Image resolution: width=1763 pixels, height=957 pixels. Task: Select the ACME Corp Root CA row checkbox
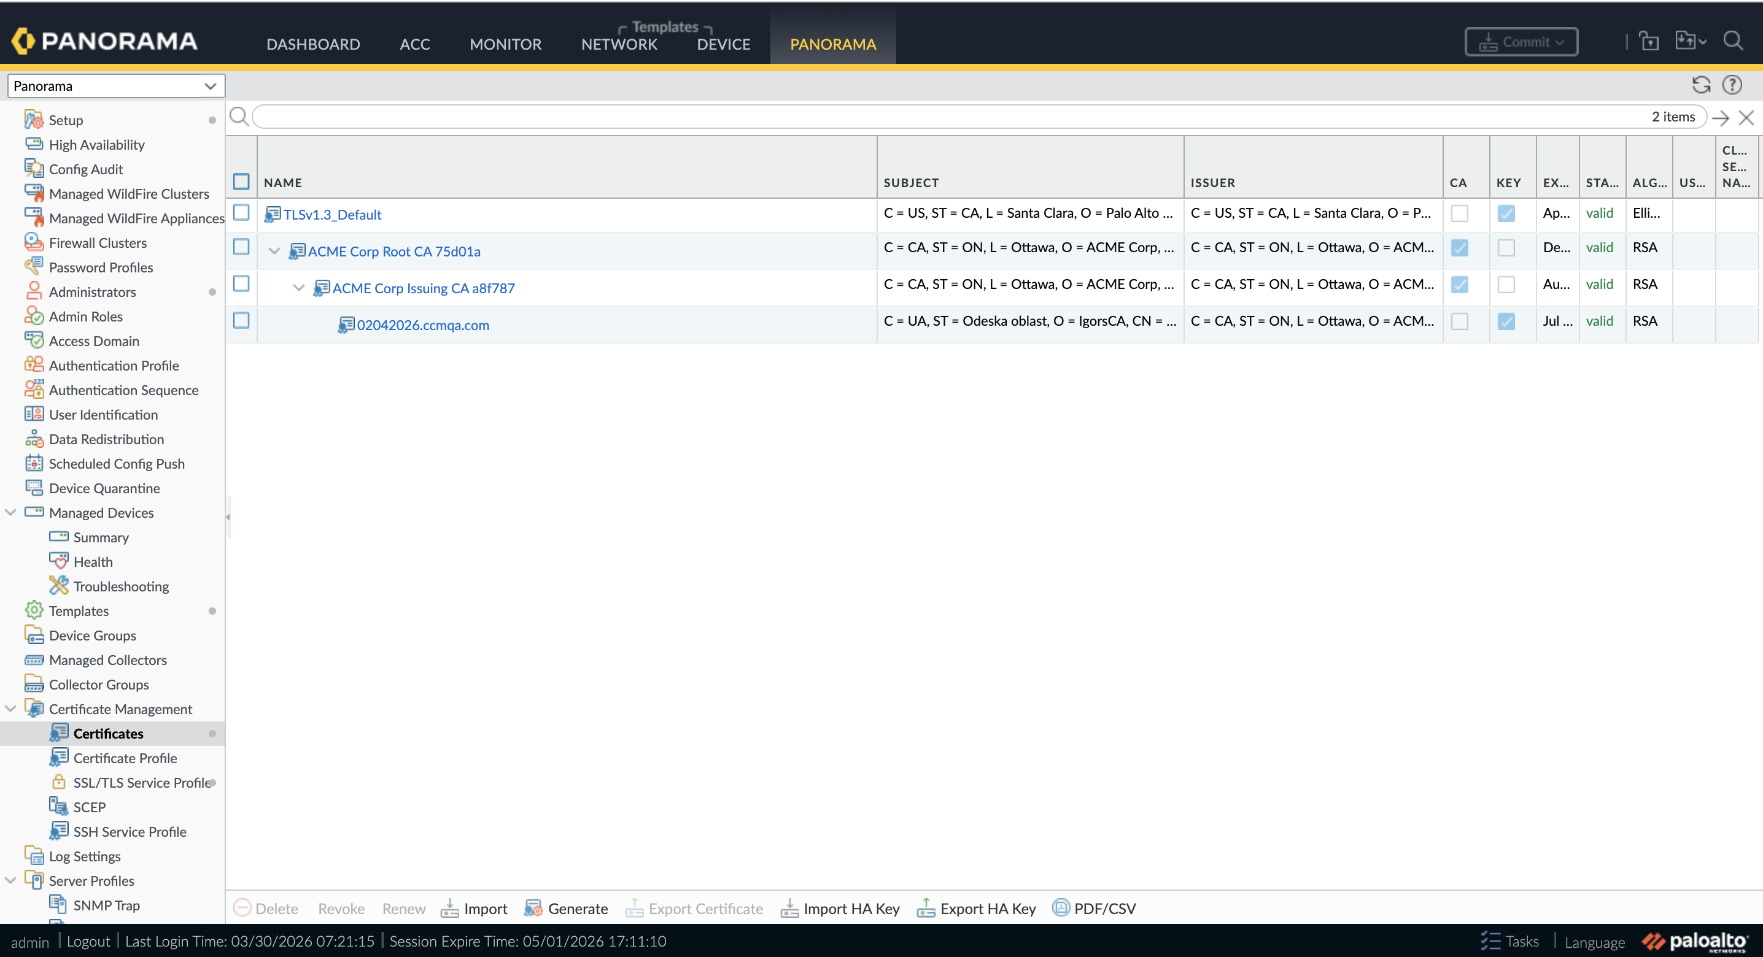coord(241,247)
